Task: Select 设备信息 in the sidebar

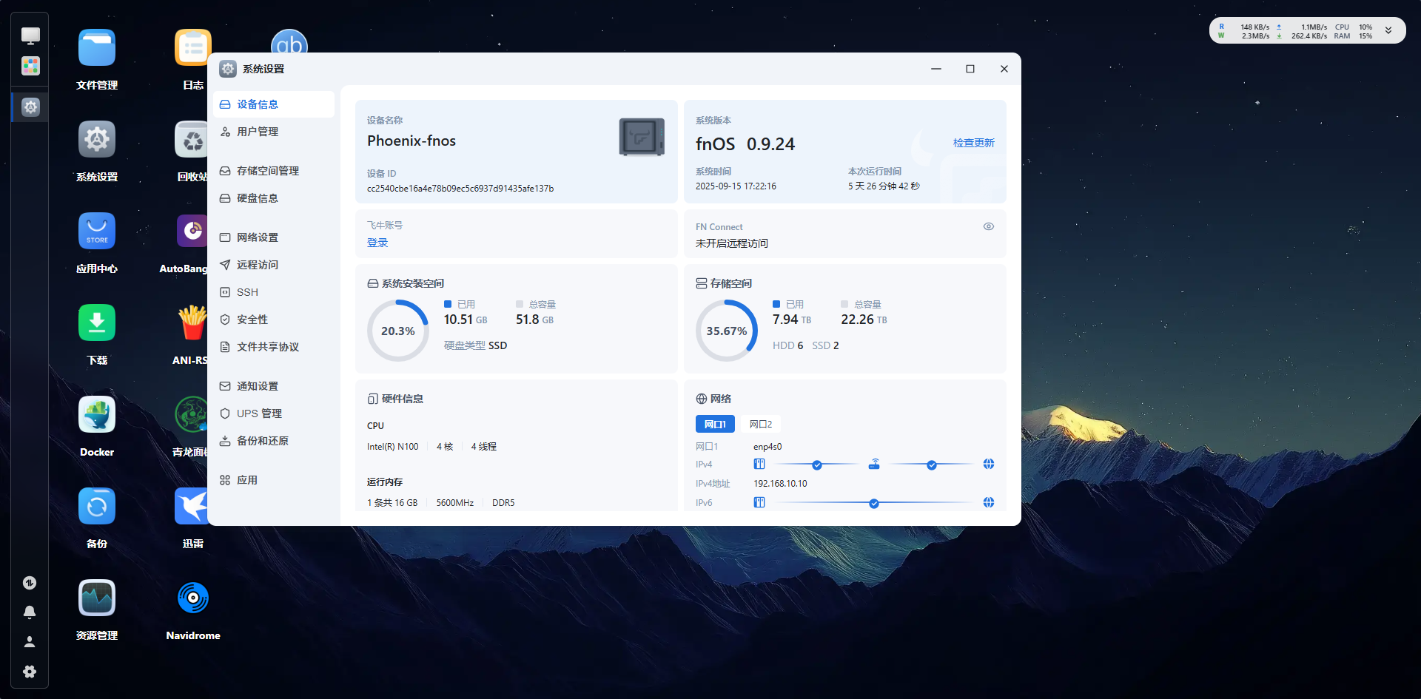Action: pyautogui.click(x=274, y=104)
